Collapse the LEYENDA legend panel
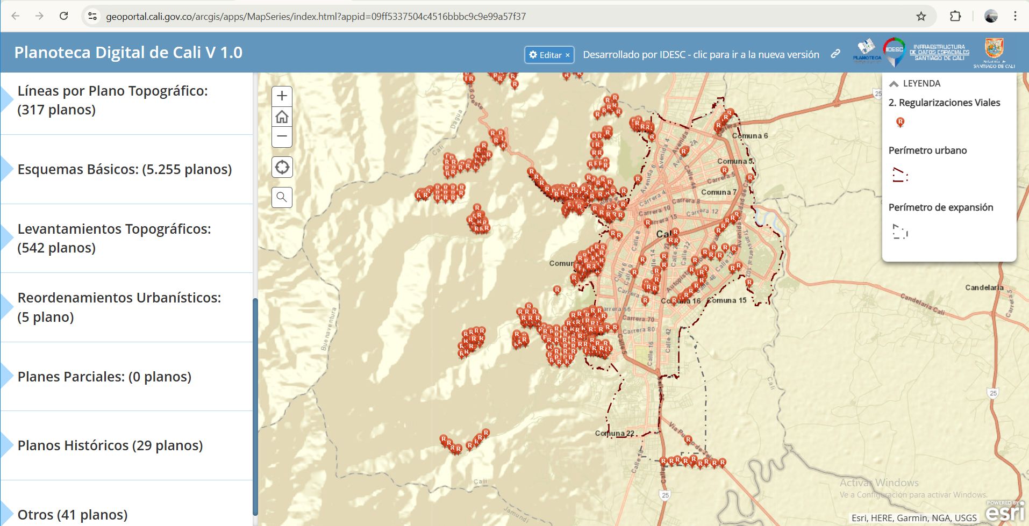This screenshot has height=526, width=1029. pos(894,84)
